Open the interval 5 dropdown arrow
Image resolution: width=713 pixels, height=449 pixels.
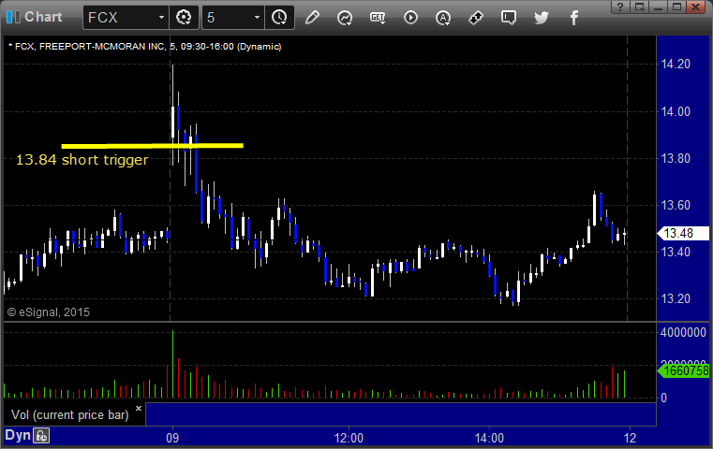tap(257, 18)
